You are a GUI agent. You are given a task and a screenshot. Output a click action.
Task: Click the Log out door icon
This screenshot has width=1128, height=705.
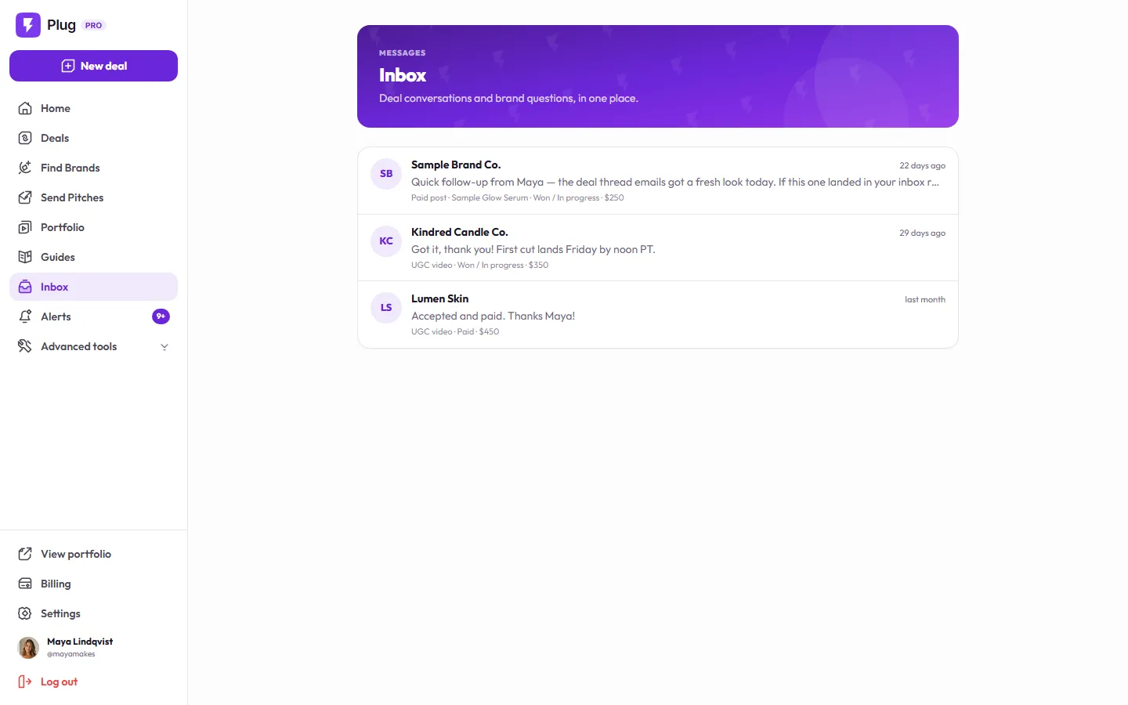pos(25,681)
